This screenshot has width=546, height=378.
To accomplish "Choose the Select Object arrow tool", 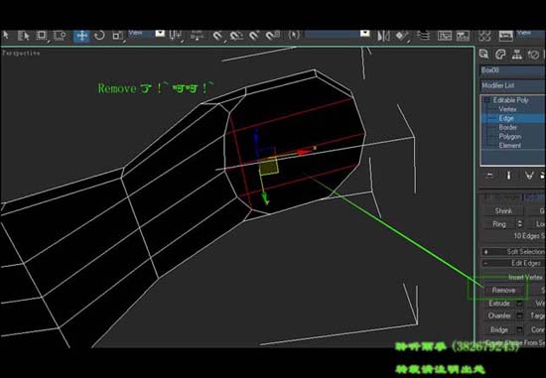I will tap(6, 36).
